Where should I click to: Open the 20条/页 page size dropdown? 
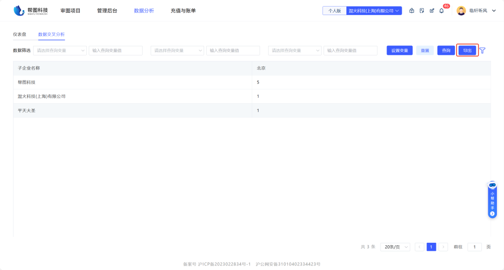pos(395,247)
